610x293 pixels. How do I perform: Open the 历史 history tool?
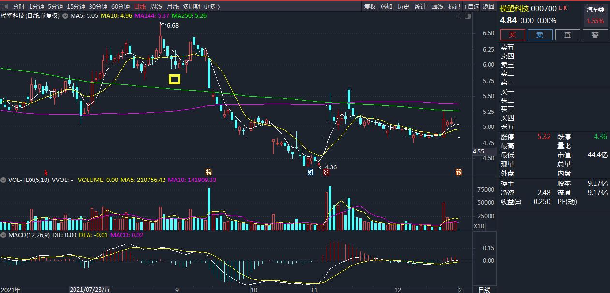pyautogui.click(x=403, y=7)
